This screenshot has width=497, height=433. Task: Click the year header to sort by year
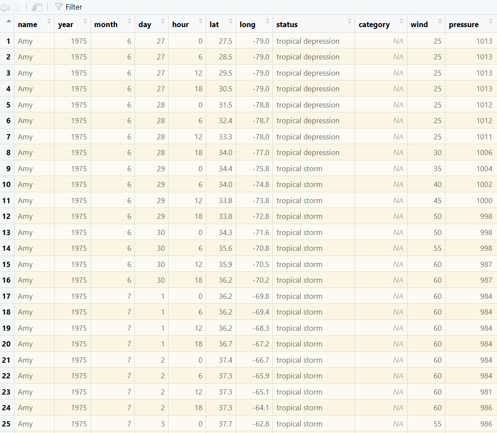66,24
